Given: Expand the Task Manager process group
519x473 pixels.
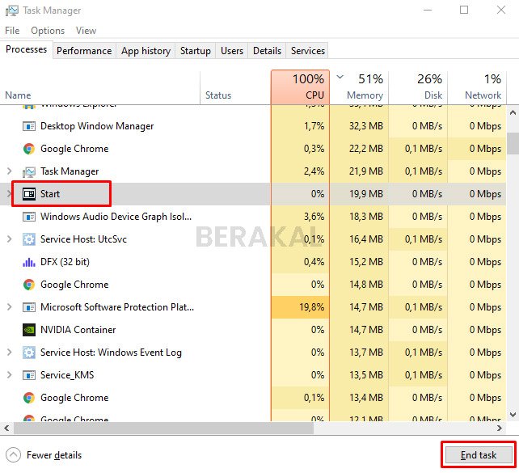Looking at the screenshot, I should (x=9, y=171).
